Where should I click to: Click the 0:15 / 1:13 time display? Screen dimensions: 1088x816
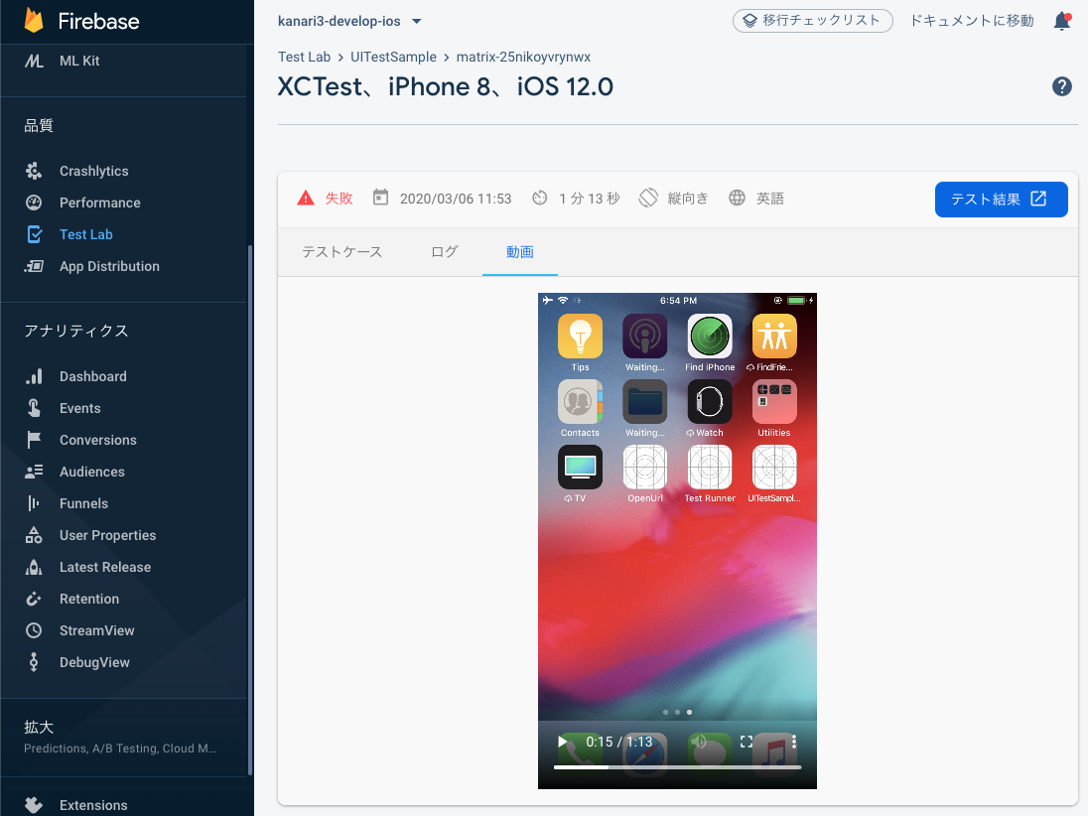pos(618,742)
